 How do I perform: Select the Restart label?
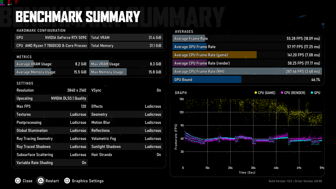click(x=52, y=181)
